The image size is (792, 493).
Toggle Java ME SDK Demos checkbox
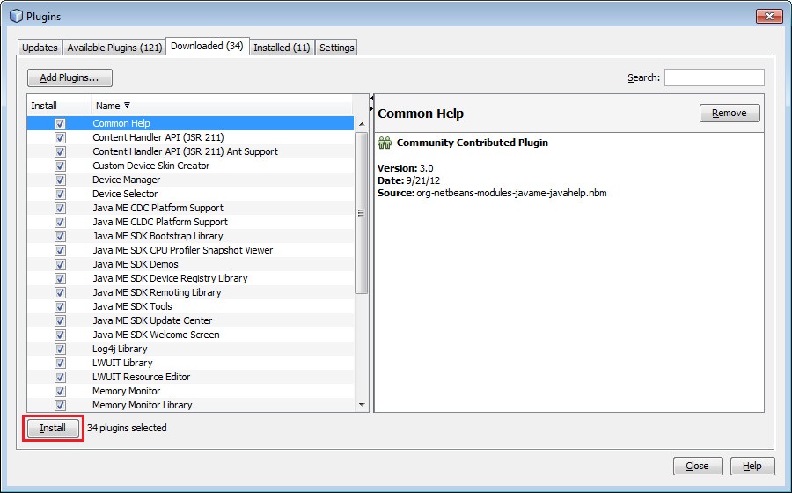point(60,264)
